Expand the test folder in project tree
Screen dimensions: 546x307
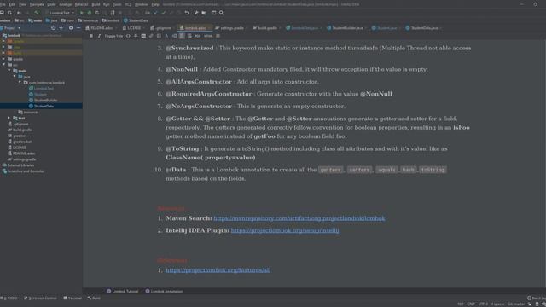9,118
